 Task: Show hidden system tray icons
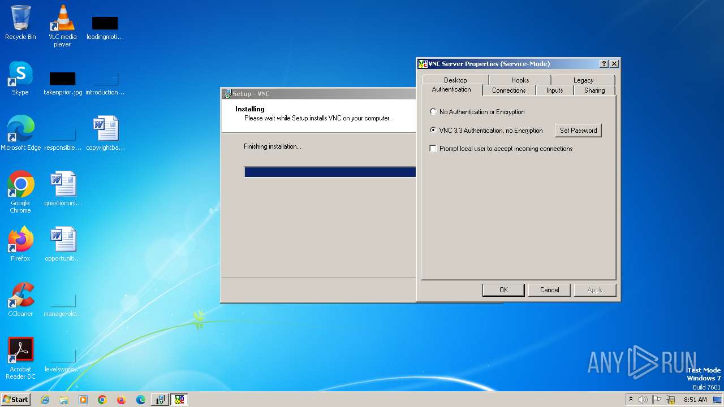(631, 400)
